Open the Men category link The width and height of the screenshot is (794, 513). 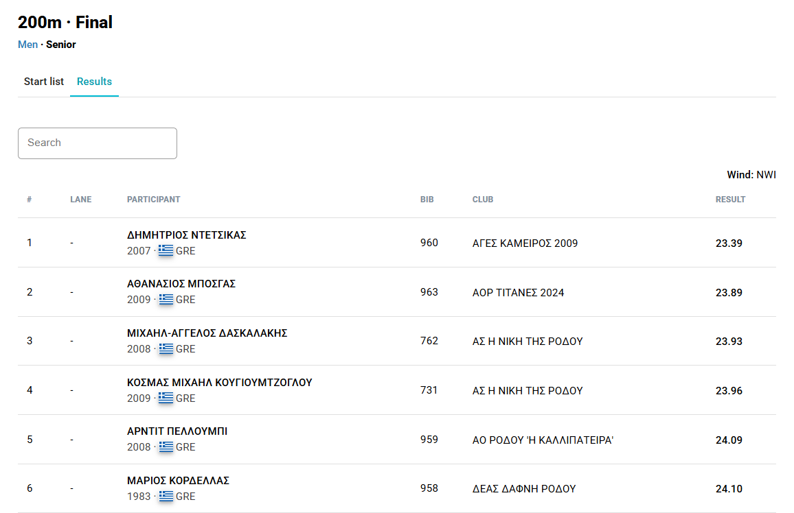pos(27,45)
